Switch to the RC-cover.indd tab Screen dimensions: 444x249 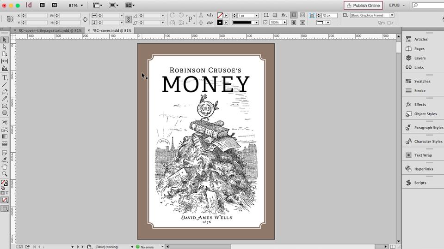(x=112, y=30)
